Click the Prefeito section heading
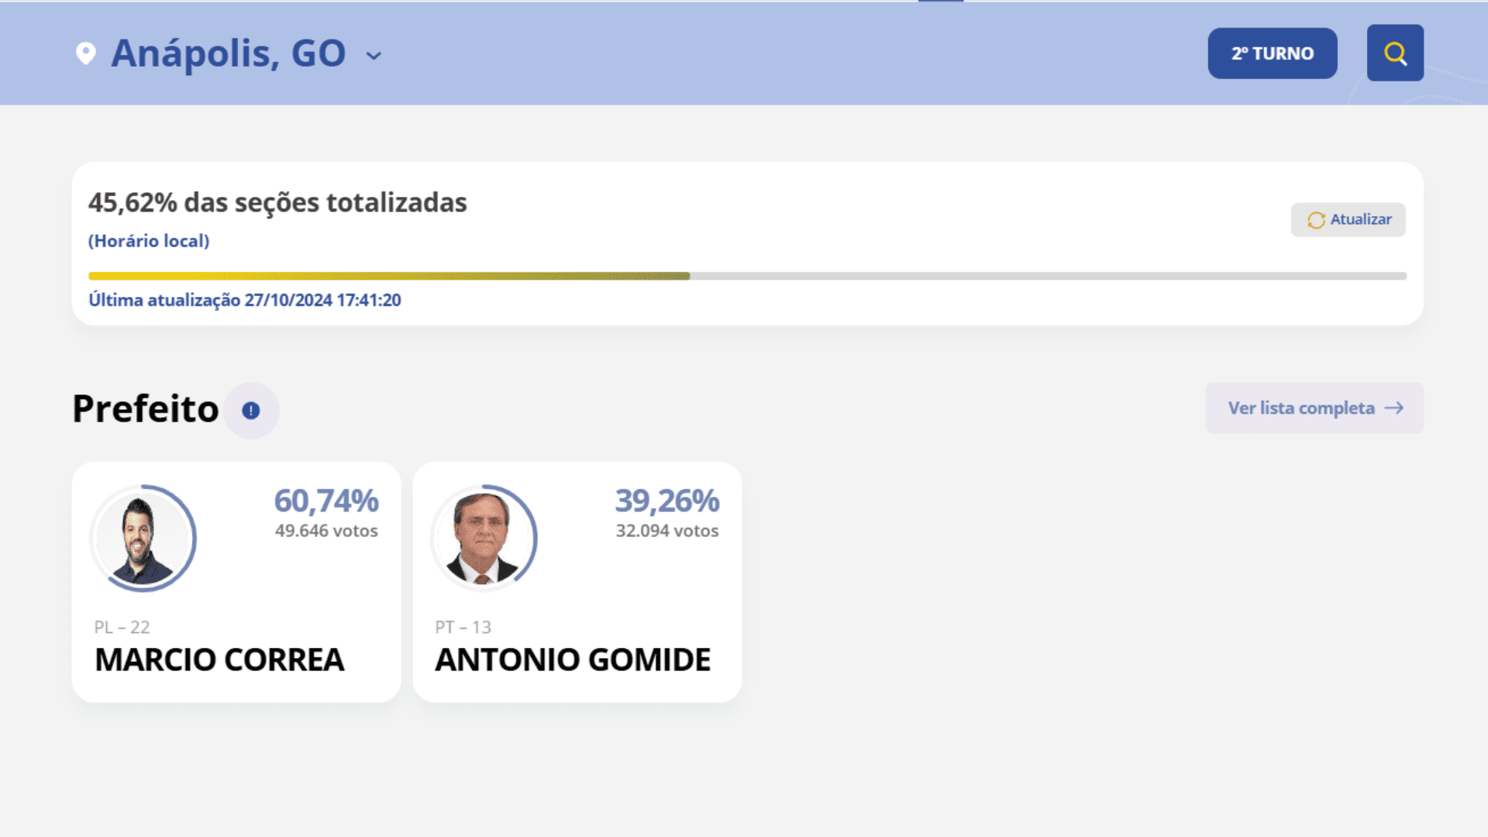Viewport: 1488px width, 837px height. (146, 408)
